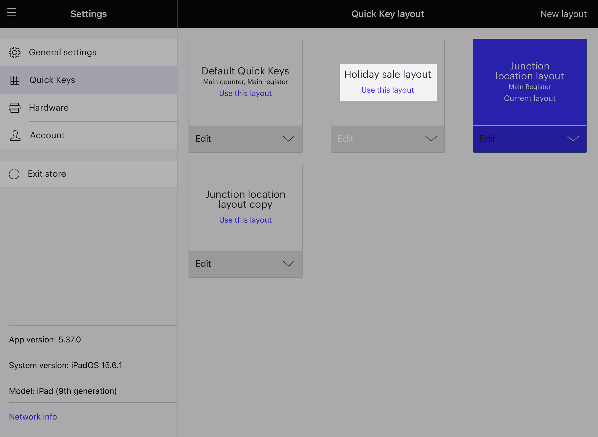Open the hamburger menu icon
Screen dimensions: 598x437
click(x=12, y=13)
